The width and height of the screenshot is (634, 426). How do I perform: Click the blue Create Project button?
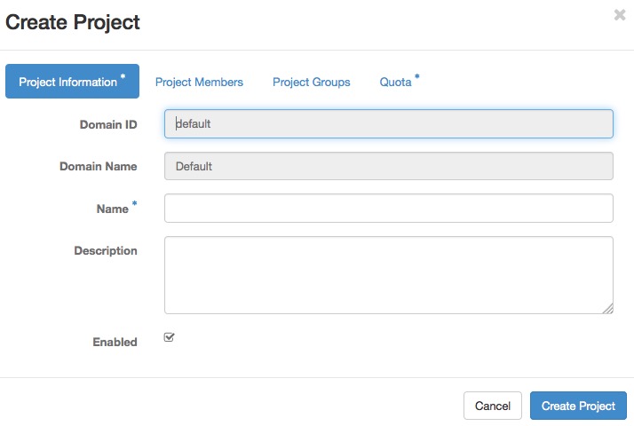pyautogui.click(x=578, y=406)
